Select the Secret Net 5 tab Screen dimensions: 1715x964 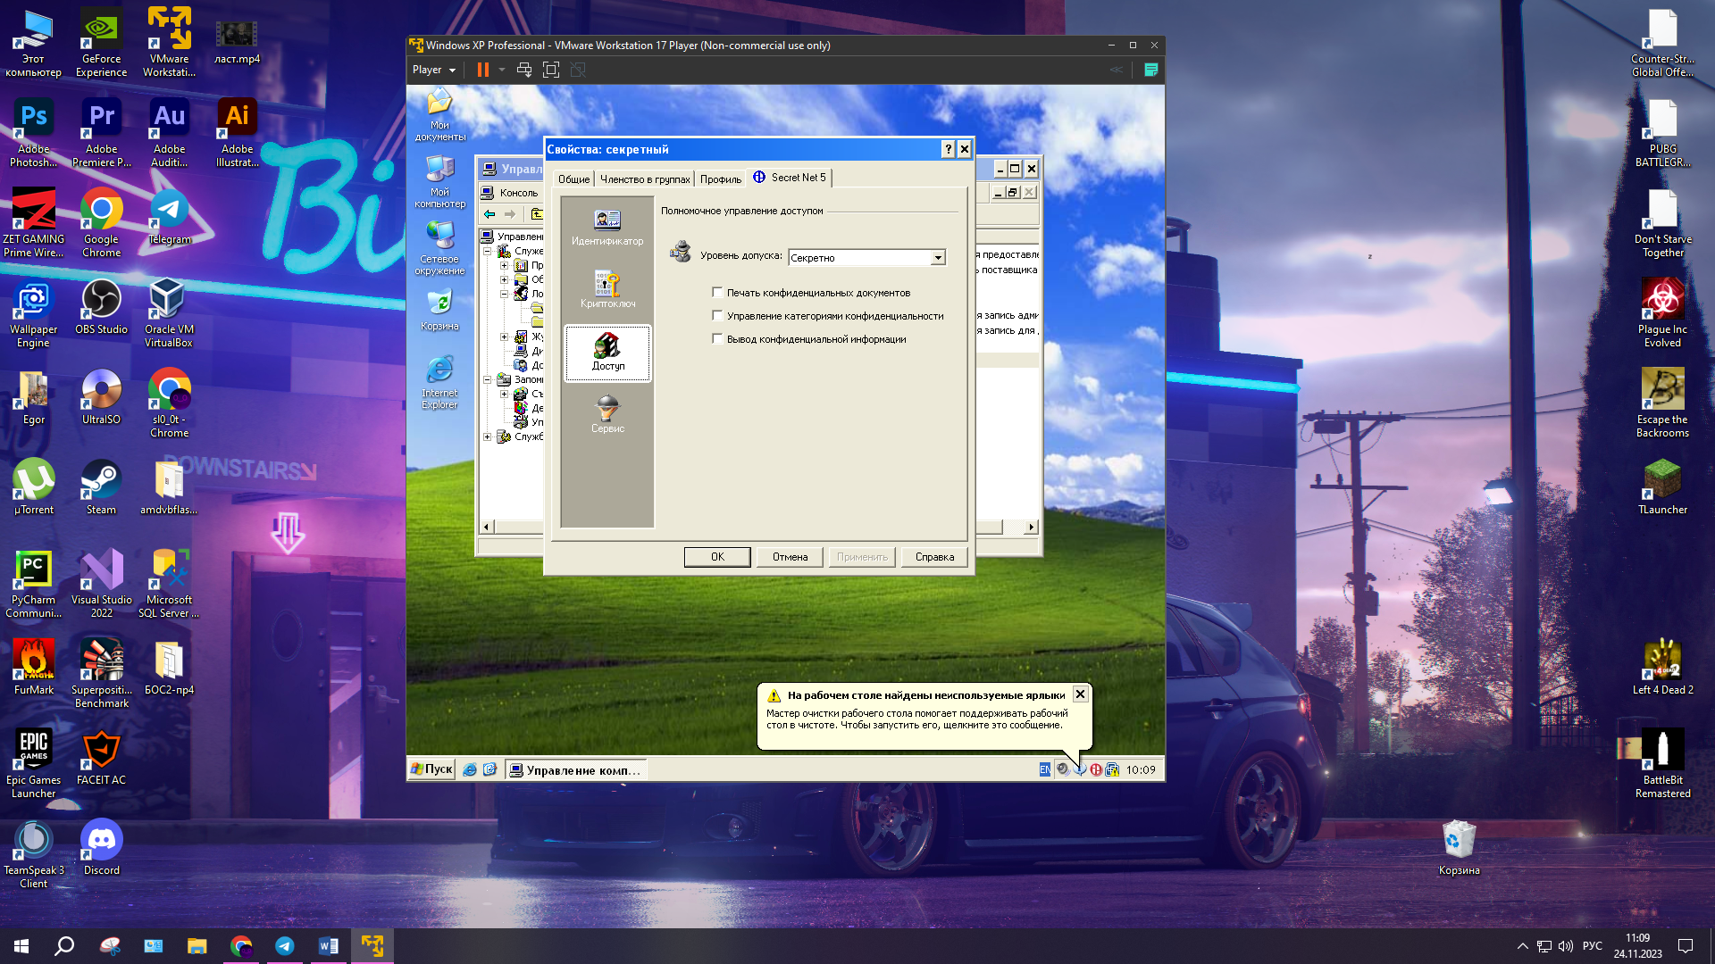click(790, 178)
